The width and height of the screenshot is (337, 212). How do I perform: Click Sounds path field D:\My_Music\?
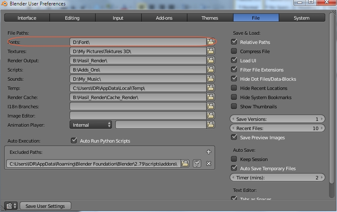pos(138,79)
